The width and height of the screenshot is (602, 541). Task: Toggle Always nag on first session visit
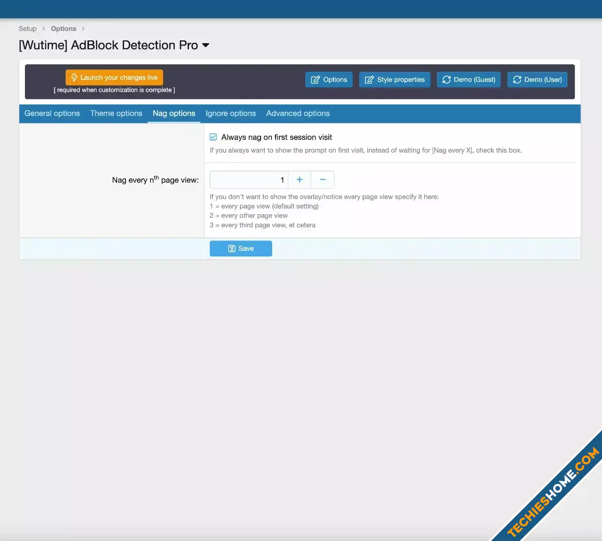[213, 137]
